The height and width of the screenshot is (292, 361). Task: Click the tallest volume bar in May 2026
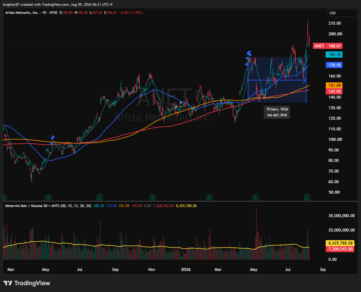pyautogui.click(x=256, y=233)
